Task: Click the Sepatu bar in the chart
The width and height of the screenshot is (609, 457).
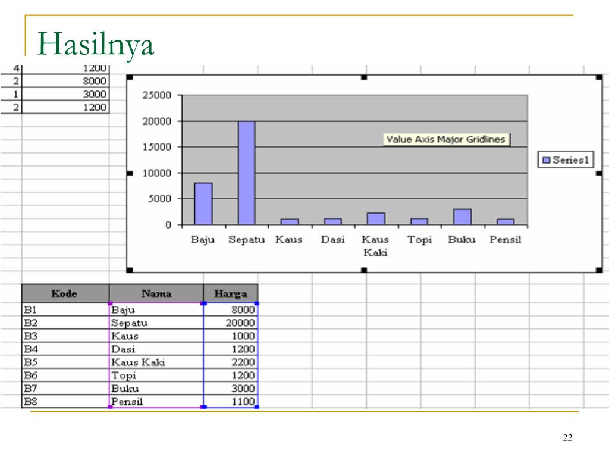Action: (x=247, y=173)
